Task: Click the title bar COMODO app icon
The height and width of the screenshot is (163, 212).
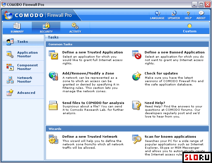Action: coord(4,4)
